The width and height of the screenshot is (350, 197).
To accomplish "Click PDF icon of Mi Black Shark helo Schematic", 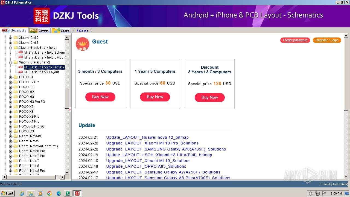I will [21, 52].
